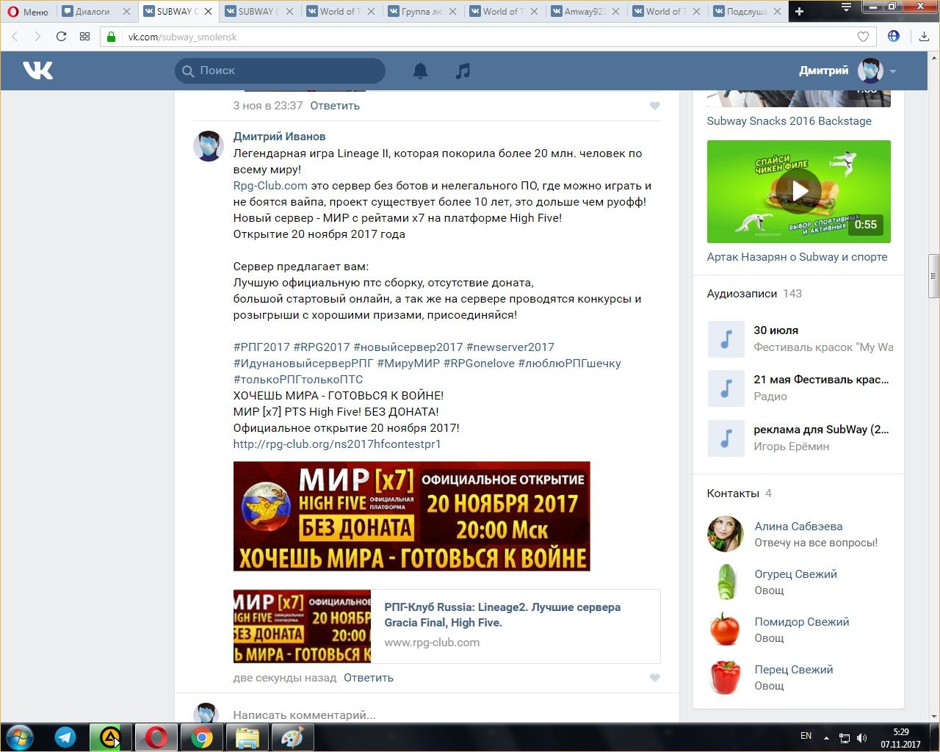Click browser Back arrow
Viewport: 940px width, 752px height.
pos(15,36)
